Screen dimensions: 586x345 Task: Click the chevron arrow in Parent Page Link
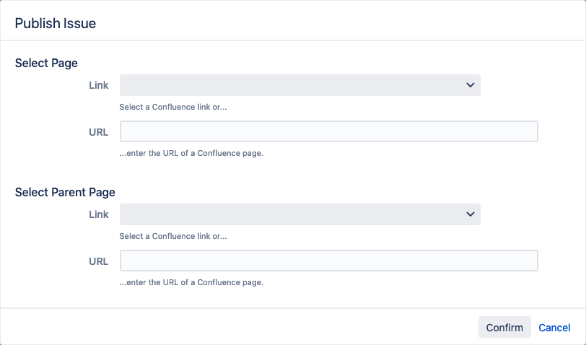(x=471, y=214)
